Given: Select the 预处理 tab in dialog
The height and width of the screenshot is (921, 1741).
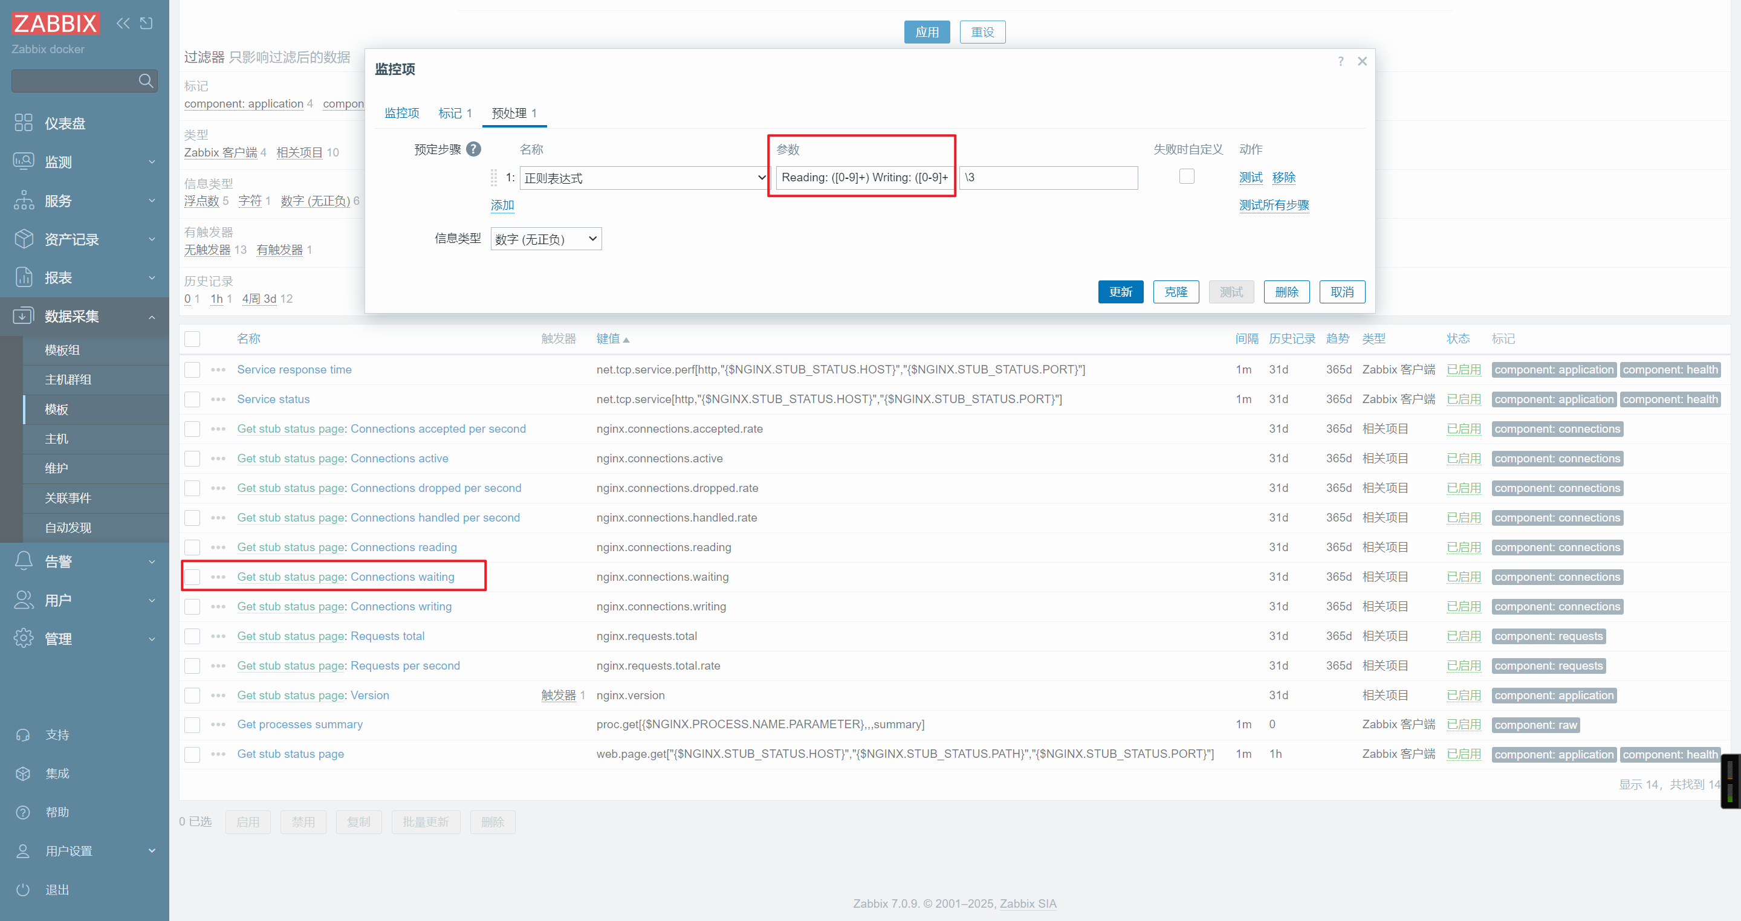Looking at the screenshot, I should pos(514,113).
